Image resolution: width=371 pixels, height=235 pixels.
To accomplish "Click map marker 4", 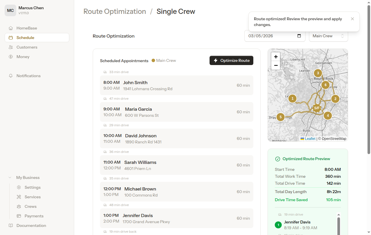I will [328, 116].
